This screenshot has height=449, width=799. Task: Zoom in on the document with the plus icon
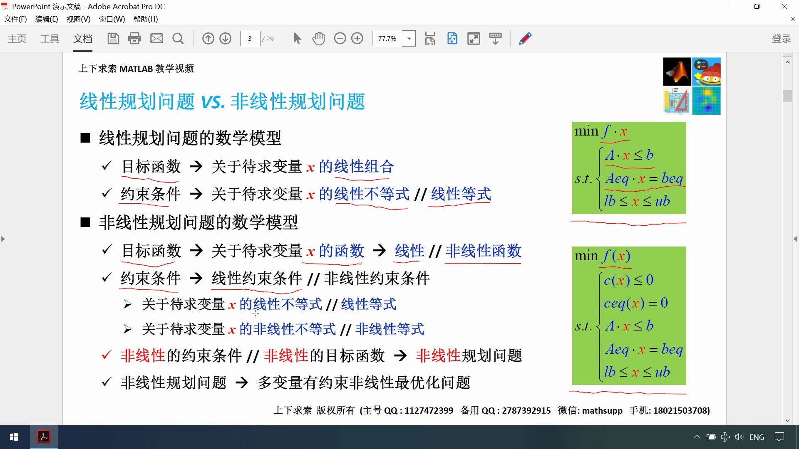point(357,38)
